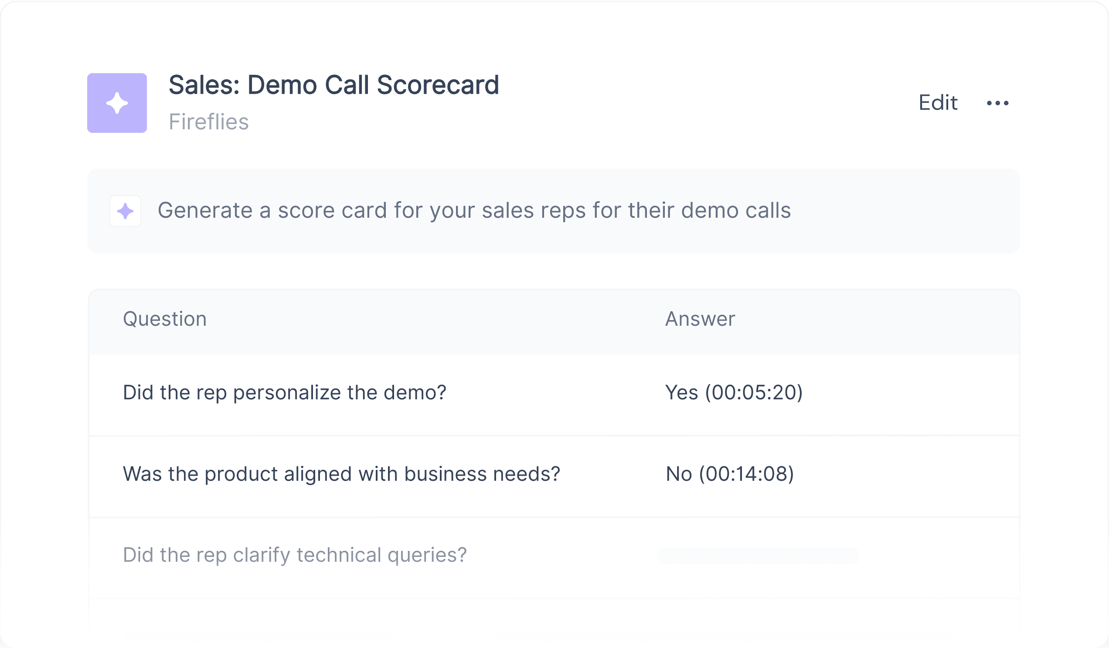Click the 00:14:08 timestamp
This screenshot has height=648, width=1109.
pyautogui.click(x=746, y=474)
